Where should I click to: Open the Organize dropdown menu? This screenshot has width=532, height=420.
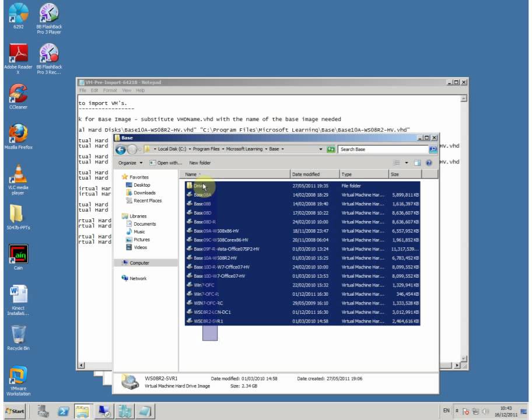click(x=130, y=163)
